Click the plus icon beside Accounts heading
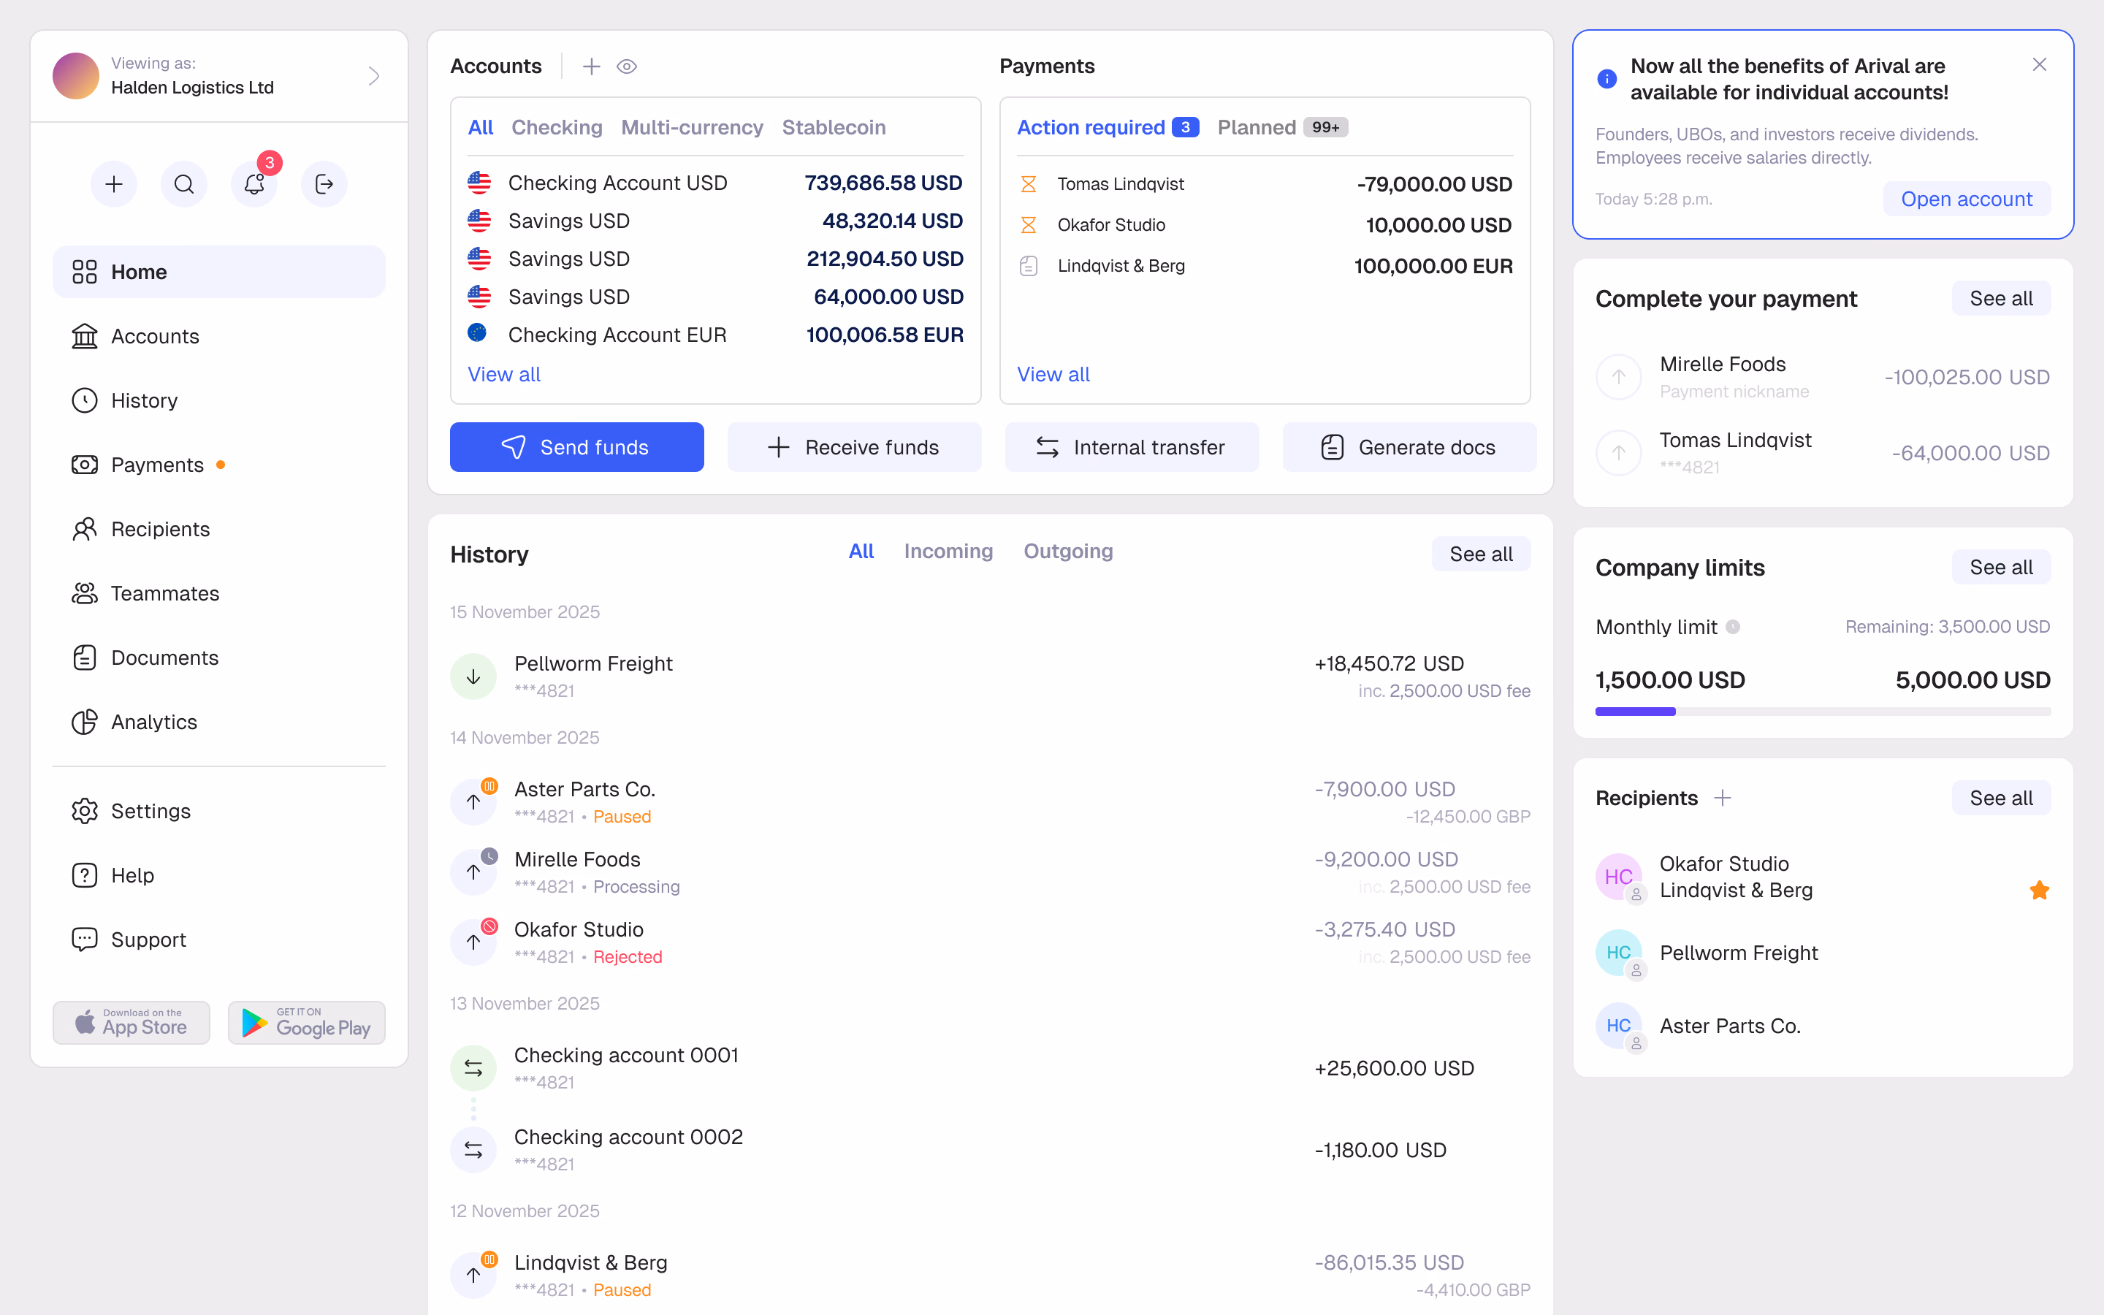This screenshot has width=2104, height=1315. [x=591, y=66]
